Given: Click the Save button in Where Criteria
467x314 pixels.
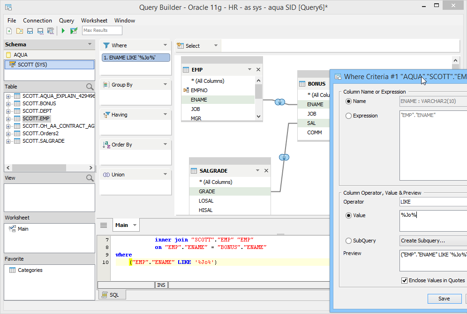Looking at the screenshot, I should point(444,299).
